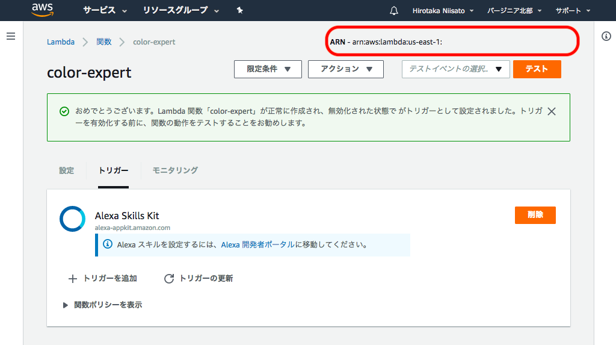Switch to the 設定 tab

tap(66, 170)
